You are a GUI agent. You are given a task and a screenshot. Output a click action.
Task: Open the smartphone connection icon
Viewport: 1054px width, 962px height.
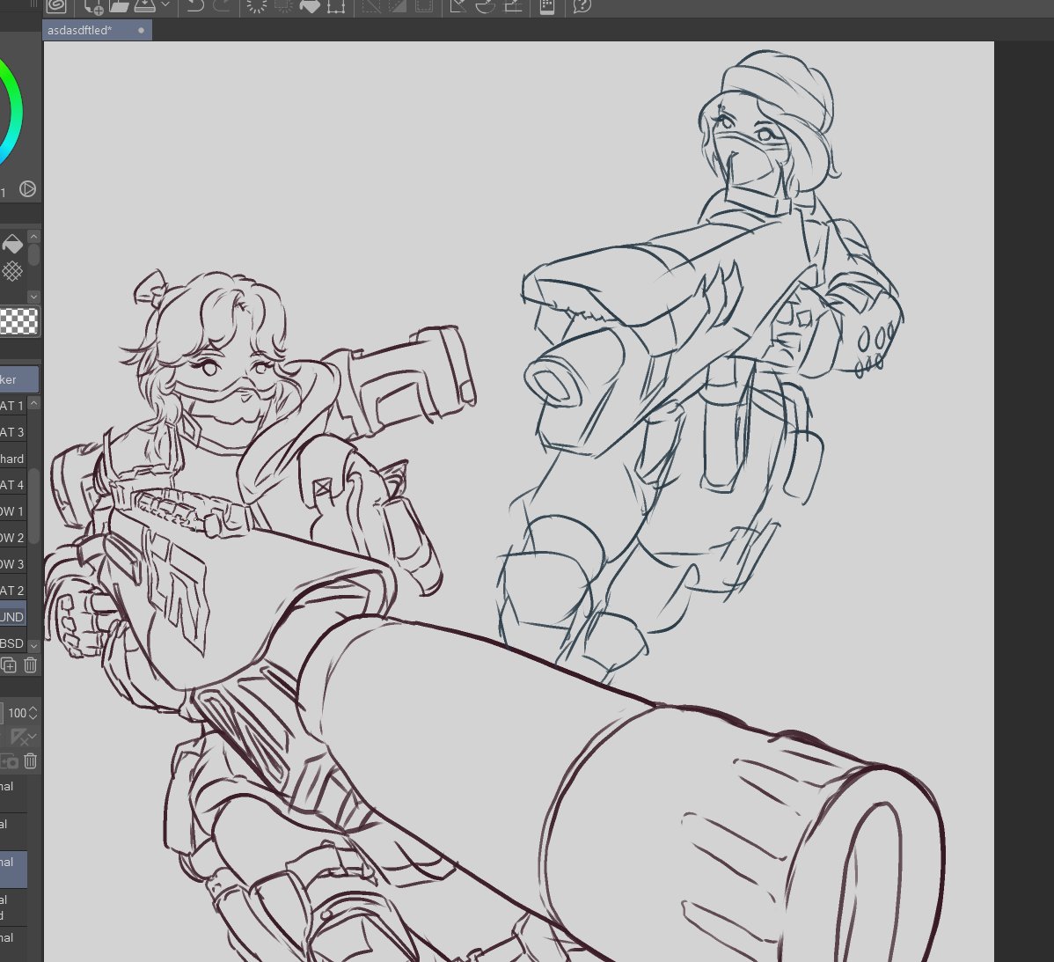pos(547,7)
